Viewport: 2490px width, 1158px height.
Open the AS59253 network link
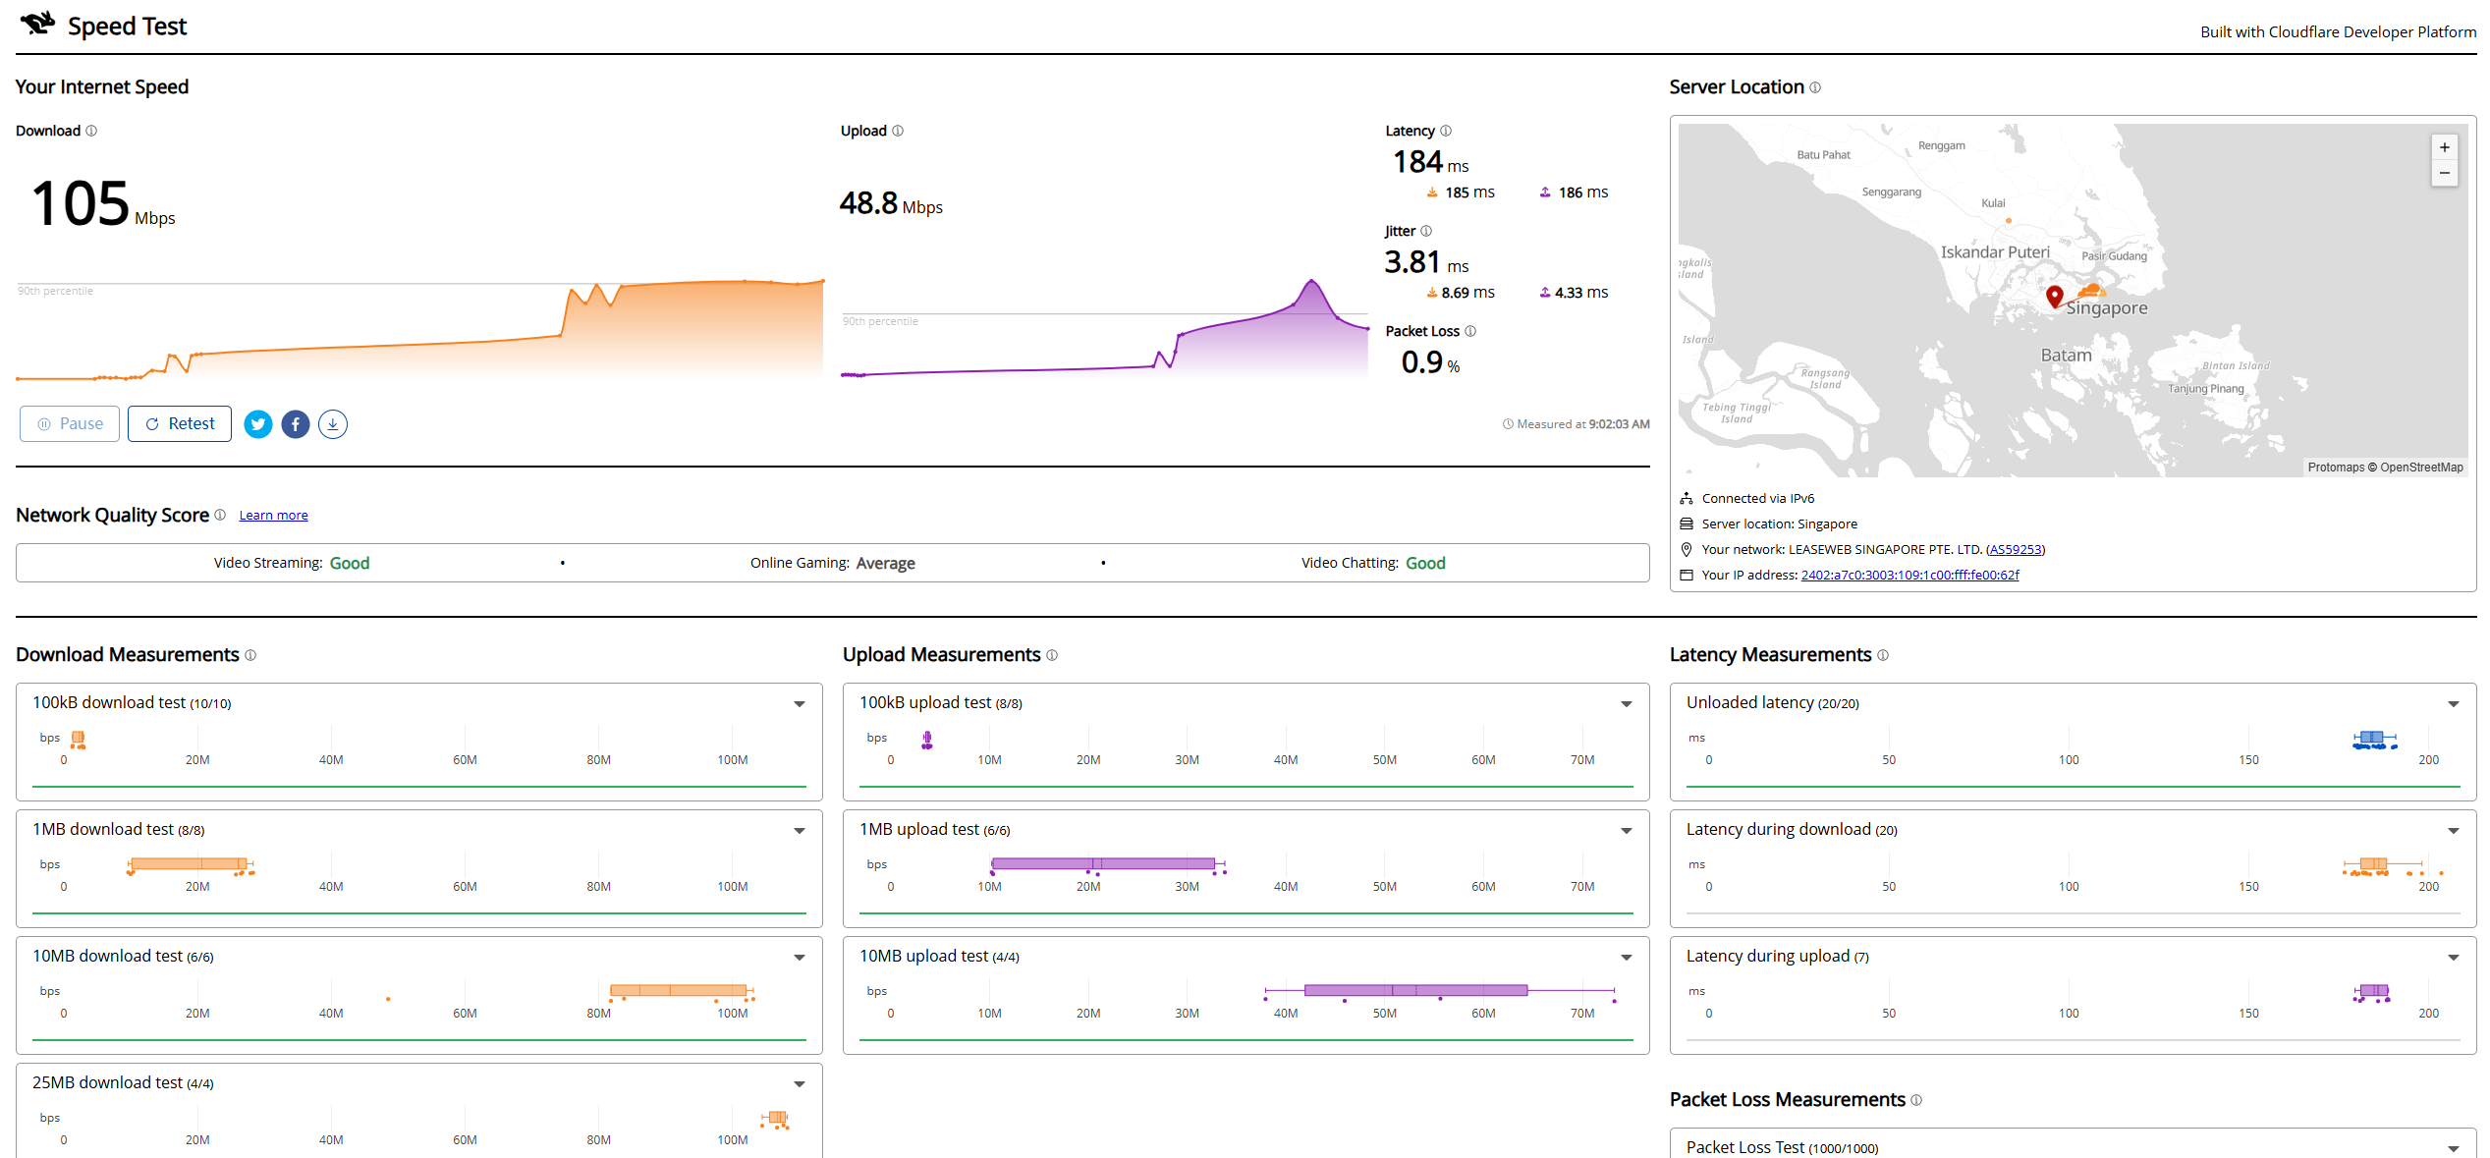2016,550
